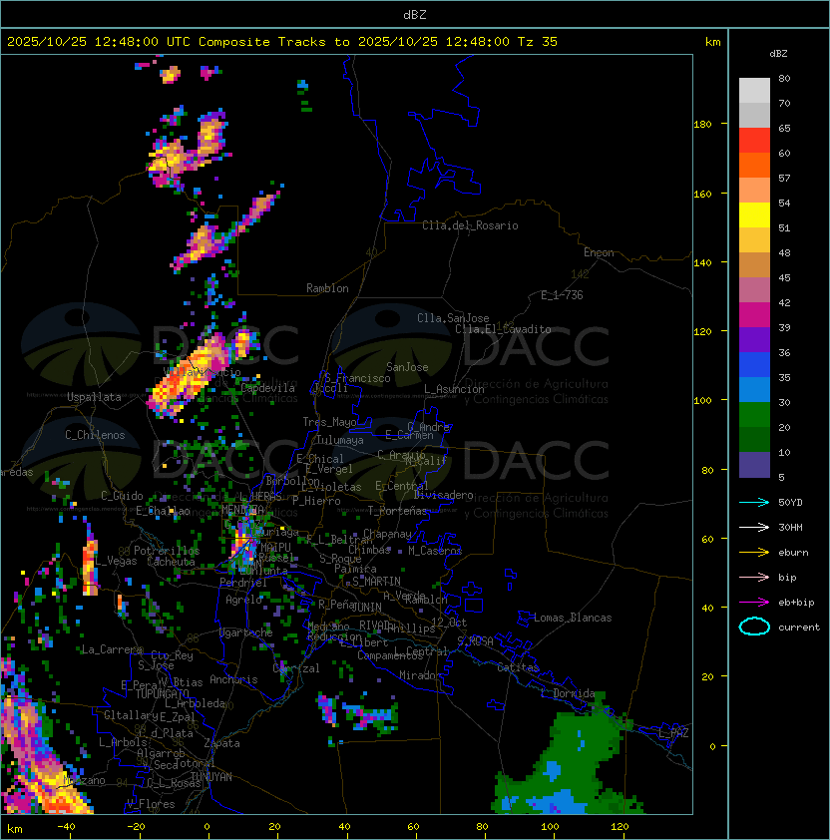The image size is (830, 840).
Task: Click the 'Cacheuta' place label
Action: pyautogui.click(x=171, y=562)
